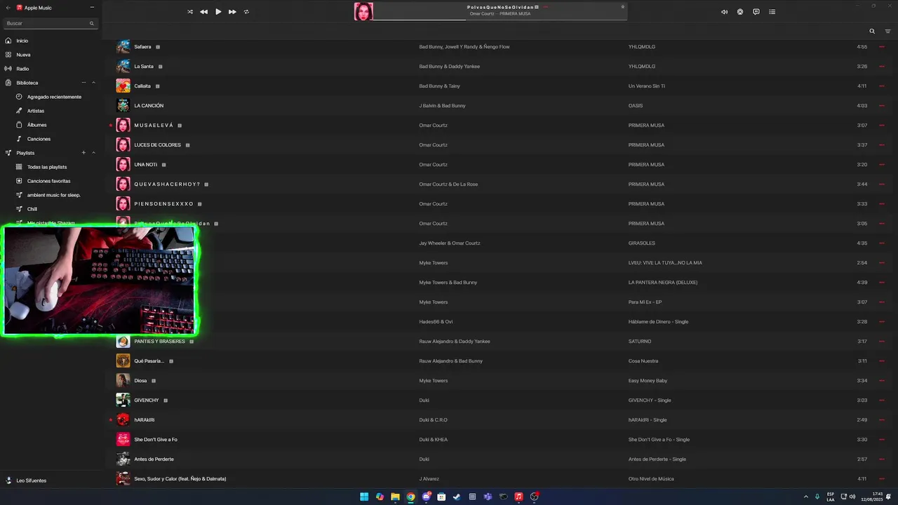Viewport: 898px width, 505px height.
Task: Search within the playlist magnifier icon
Action: pos(872,32)
